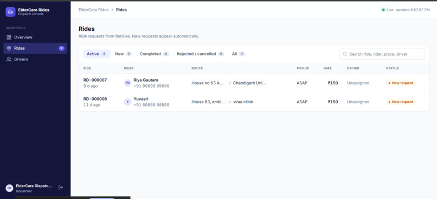
Task: Click the PICKUP column header
Action: pyautogui.click(x=303, y=68)
